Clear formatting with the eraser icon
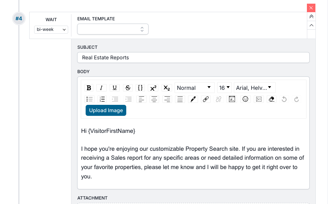Image resolution: width=328 pixels, height=204 pixels. (272, 99)
